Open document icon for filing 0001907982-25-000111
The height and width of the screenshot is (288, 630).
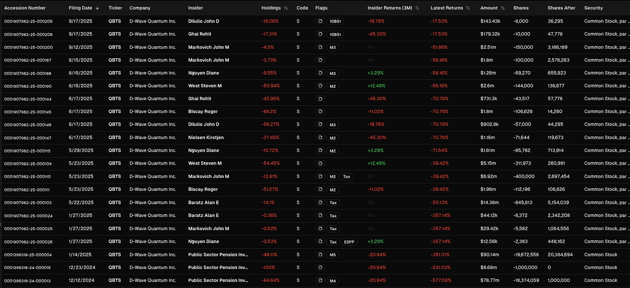[x=320, y=190]
